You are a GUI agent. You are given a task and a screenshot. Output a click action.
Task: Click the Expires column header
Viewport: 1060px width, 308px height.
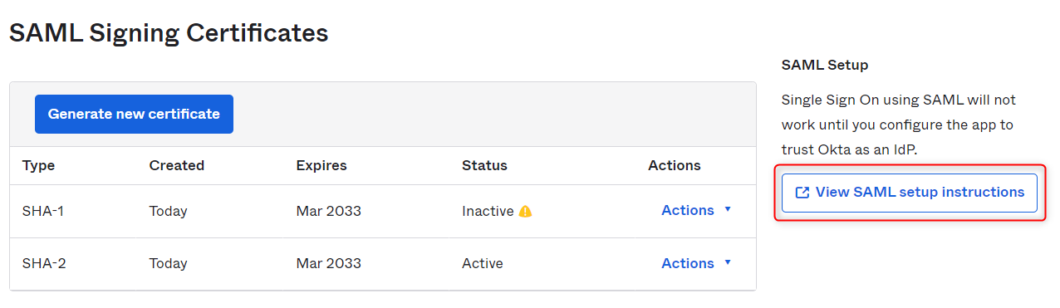tap(321, 165)
